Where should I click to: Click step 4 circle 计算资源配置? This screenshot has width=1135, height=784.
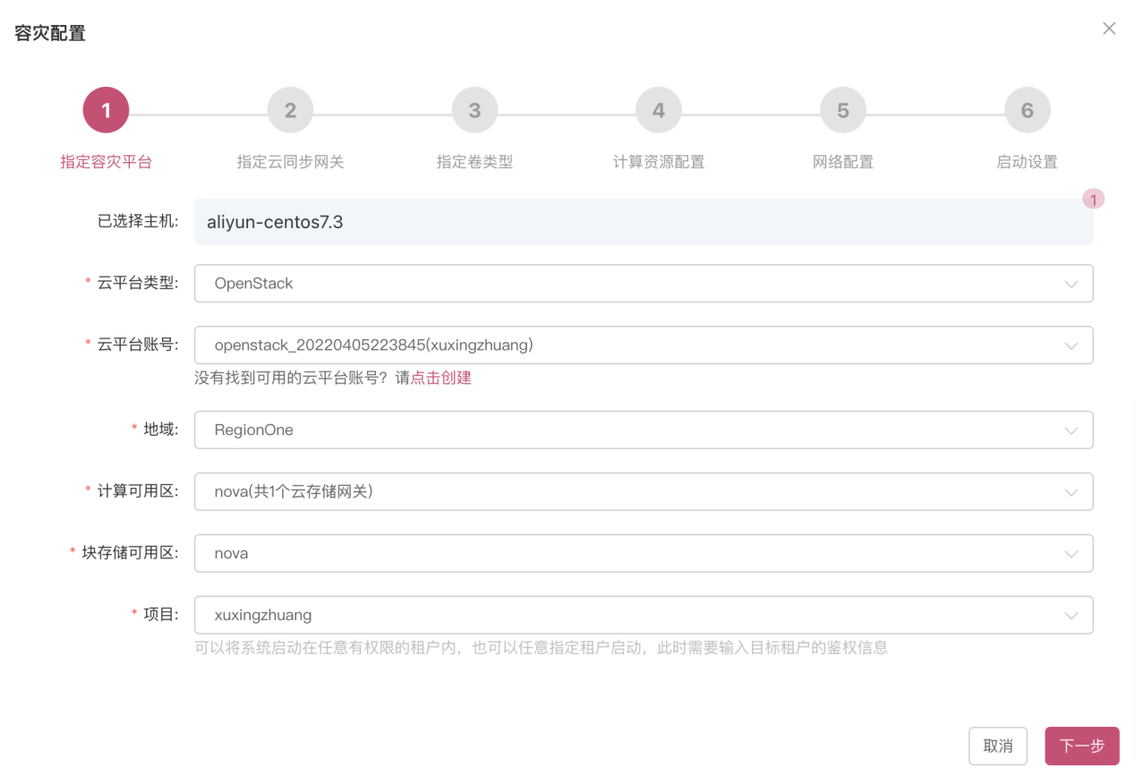coord(658,109)
